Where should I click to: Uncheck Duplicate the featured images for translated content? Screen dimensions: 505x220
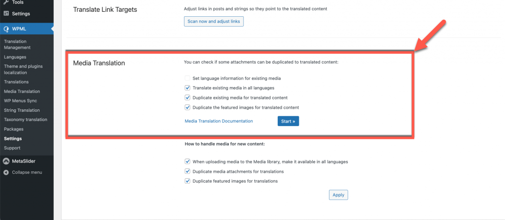pos(187,107)
